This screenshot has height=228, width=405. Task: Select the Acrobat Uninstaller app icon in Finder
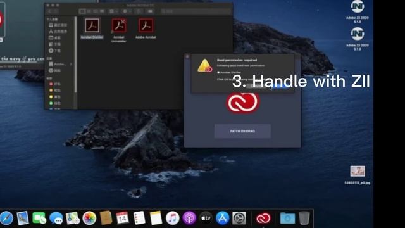point(119,25)
